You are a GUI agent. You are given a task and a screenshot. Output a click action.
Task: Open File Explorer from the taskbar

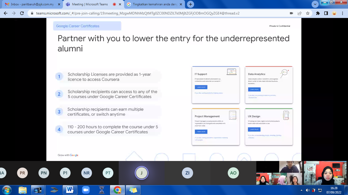coord(23,190)
